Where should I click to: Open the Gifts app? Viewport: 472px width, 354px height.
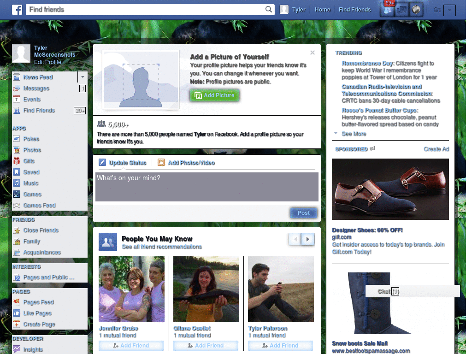tap(29, 161)
